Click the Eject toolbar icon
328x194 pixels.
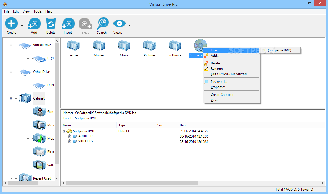pyautogui.click(x=85, y=23)
